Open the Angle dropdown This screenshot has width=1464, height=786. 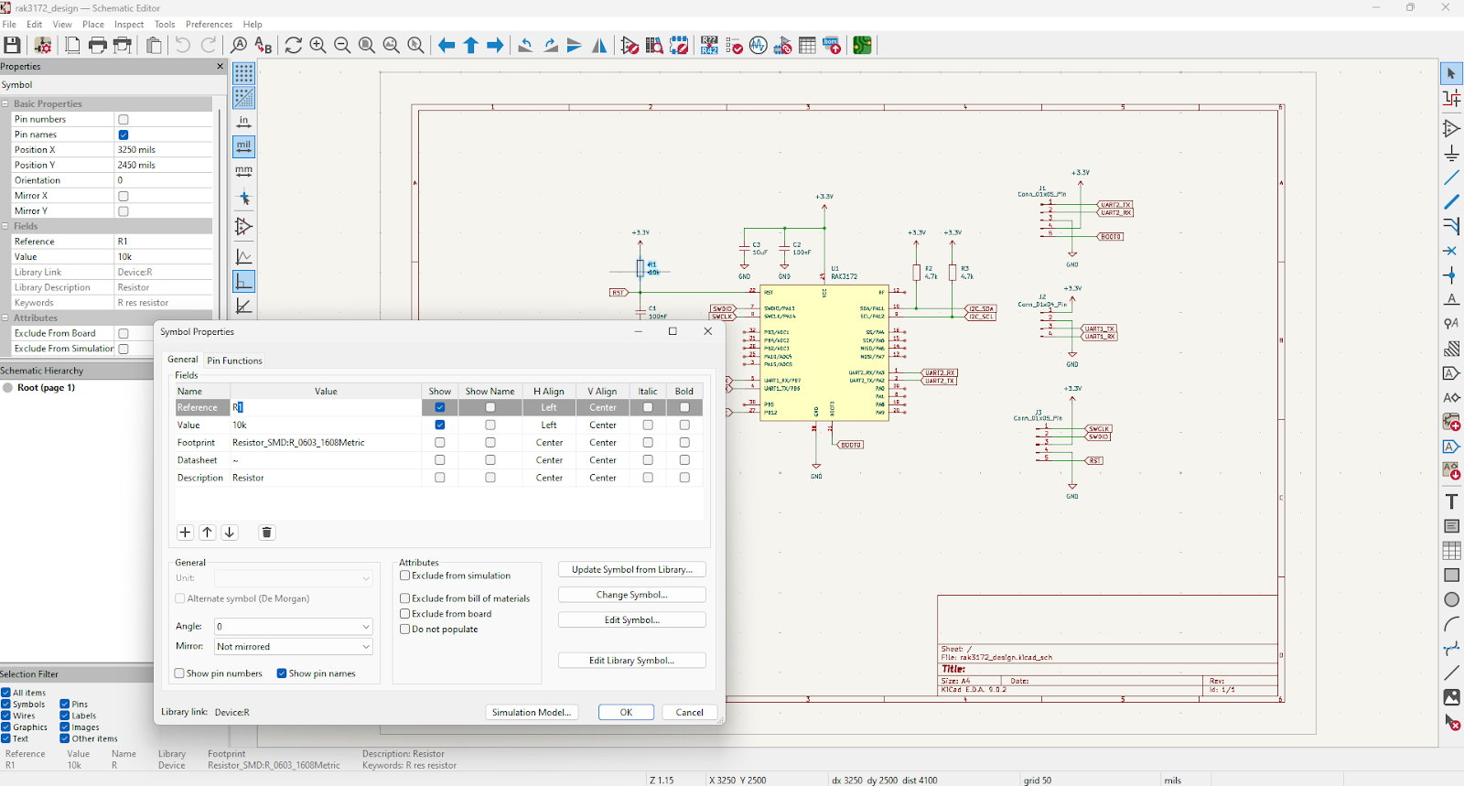[x=293, y=627]
